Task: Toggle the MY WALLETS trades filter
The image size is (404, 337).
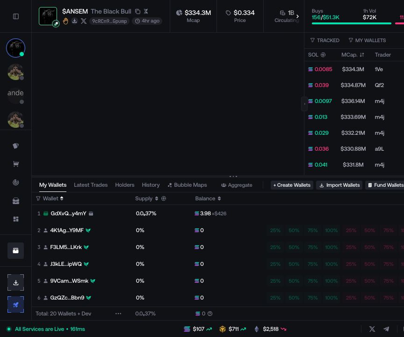Action: click(367, 40)
